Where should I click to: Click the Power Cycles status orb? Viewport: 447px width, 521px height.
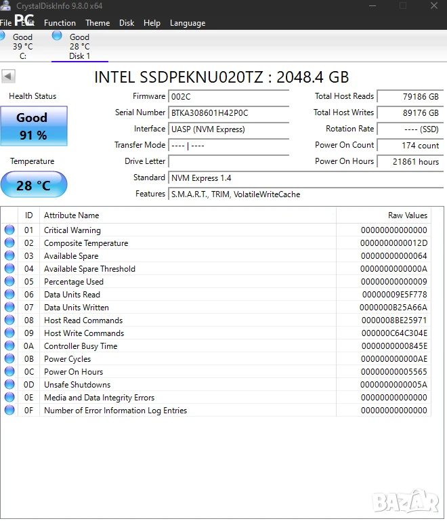point(9,358)
